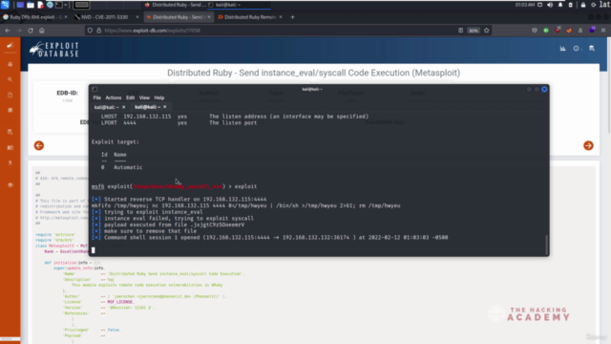The height and width of the screenshot is (344, 611).
Task: Close the Ruby DRb RMI exploit tab
Action: tap(66, 17)
